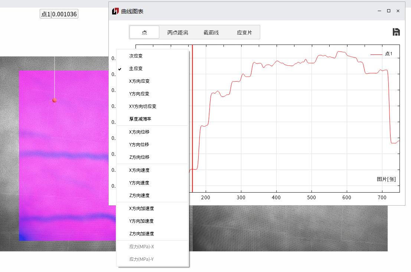Minimize the 曲线图表 window

click(379, 11)
